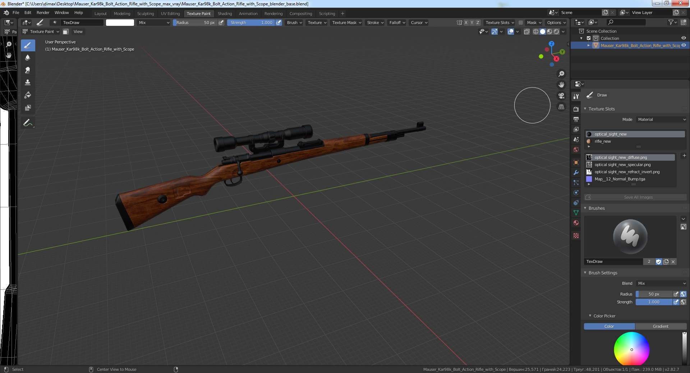Select the Annotate tool
Viewport: 690px width, 373px height.
[28, 123]
